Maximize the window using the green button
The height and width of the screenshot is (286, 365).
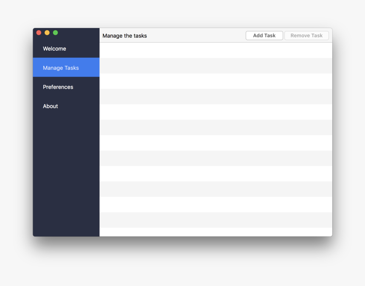56,33
